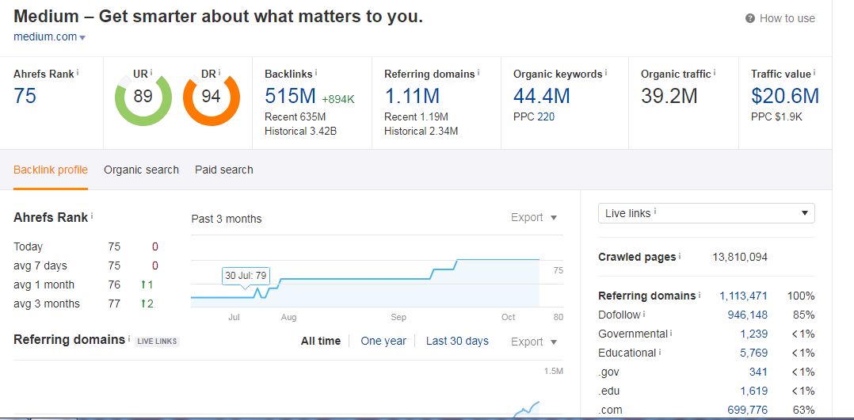The width and height of the screenshot is (854, 420).
Task: Click info icon next to Traffic value
Action: [x=814, y=73]
